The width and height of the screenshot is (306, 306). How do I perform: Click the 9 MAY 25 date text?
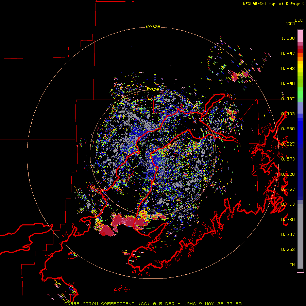click(211, 304)
